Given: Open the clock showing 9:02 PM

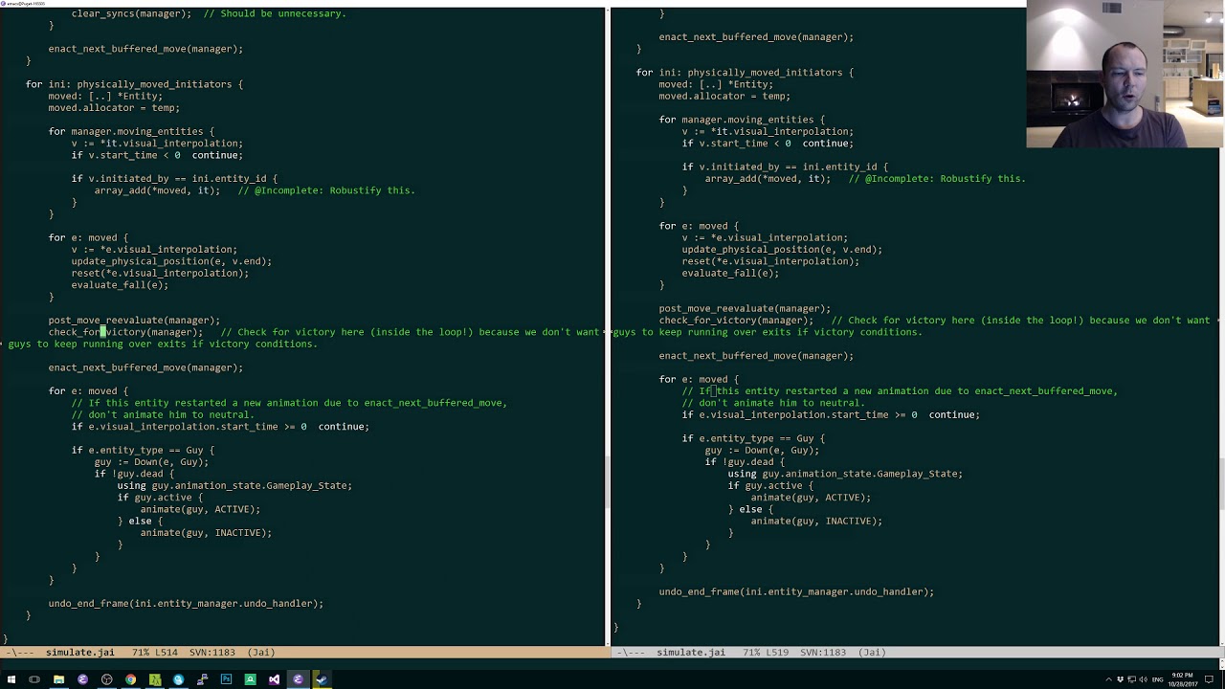Looking at the screenshot, I should tap(1183, 679).
